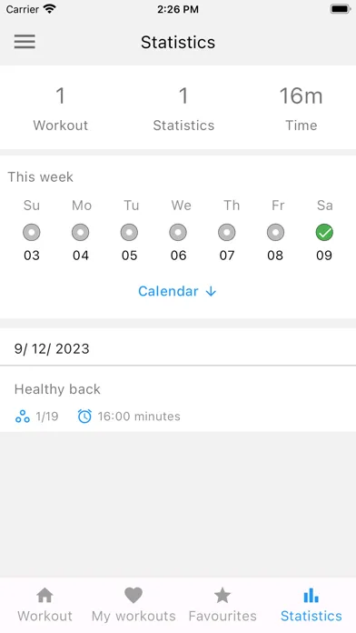The width and height of the screenshot is (356, 633).
Task: Switch to the Favourites tab
Action: point(222,605)
